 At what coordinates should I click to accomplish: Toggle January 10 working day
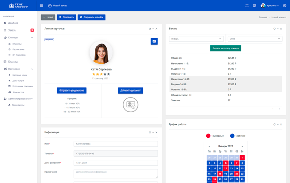(215, 169)
